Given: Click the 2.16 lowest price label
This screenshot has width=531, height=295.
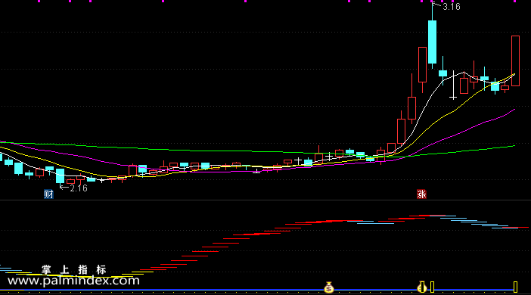Looking at the screenshot, I should coord(79,188).
